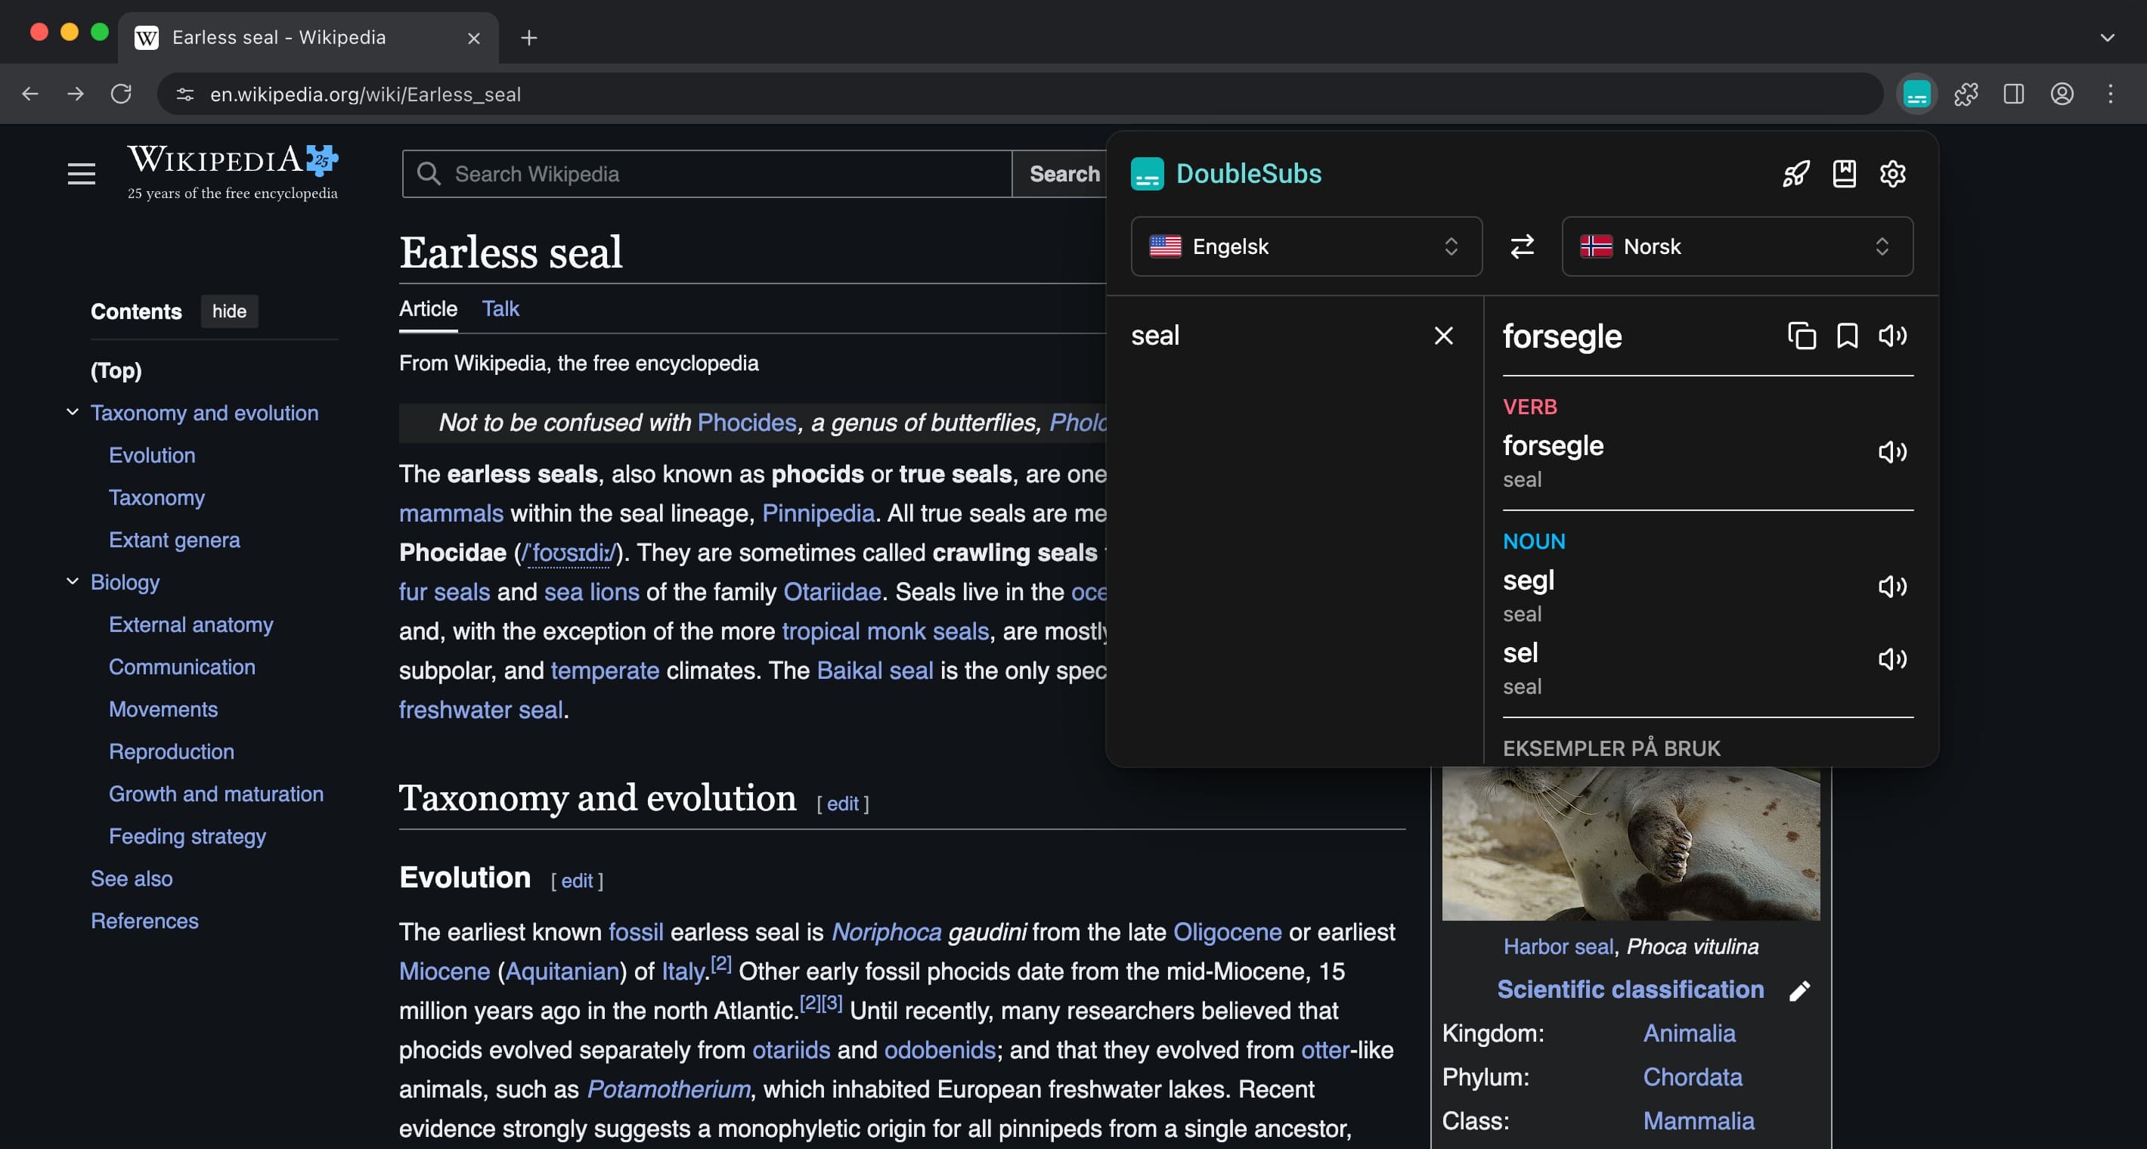The width and height of the screenshot is (2147, 1149).
Task: Open the Oligocene link
Action: 1227,931
